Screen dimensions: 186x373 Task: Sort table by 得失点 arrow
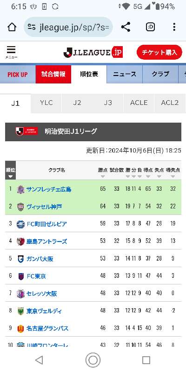[173, 177]
